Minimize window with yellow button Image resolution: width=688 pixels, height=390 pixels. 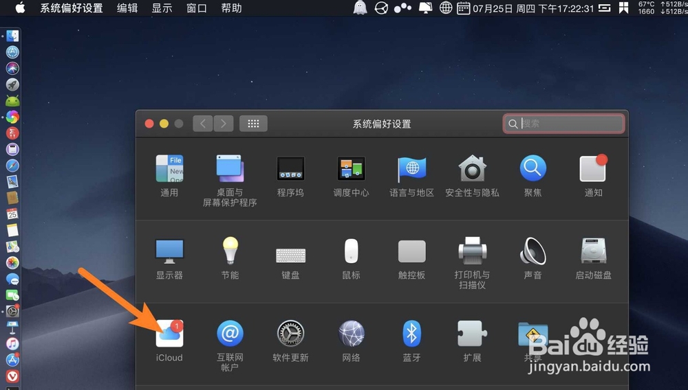164,124
